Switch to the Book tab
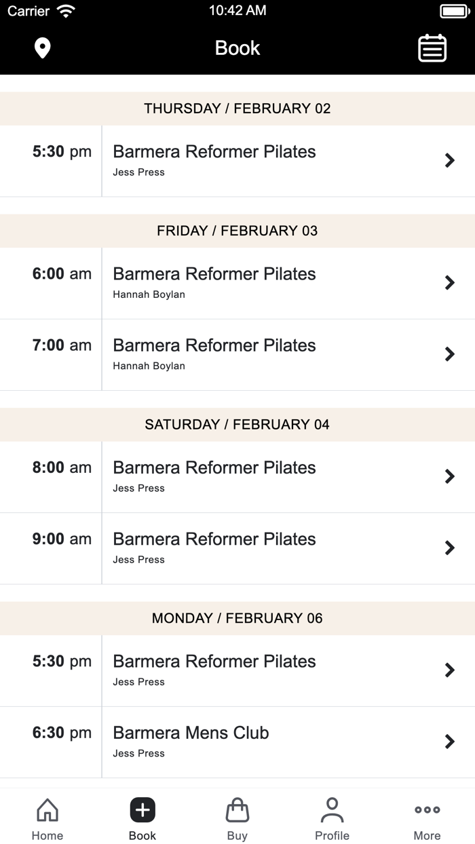475x844 pixels. click(x=142, y=817)
